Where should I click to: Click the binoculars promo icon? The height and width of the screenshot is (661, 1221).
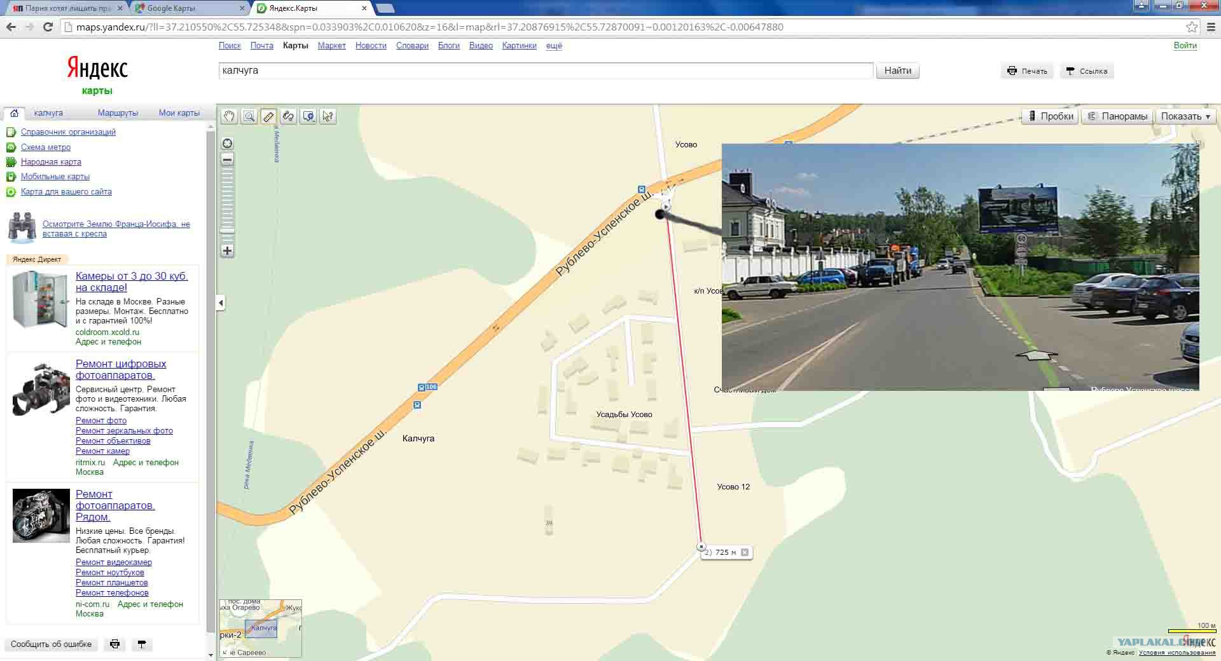pyautogui.click(x=22, y=229)
